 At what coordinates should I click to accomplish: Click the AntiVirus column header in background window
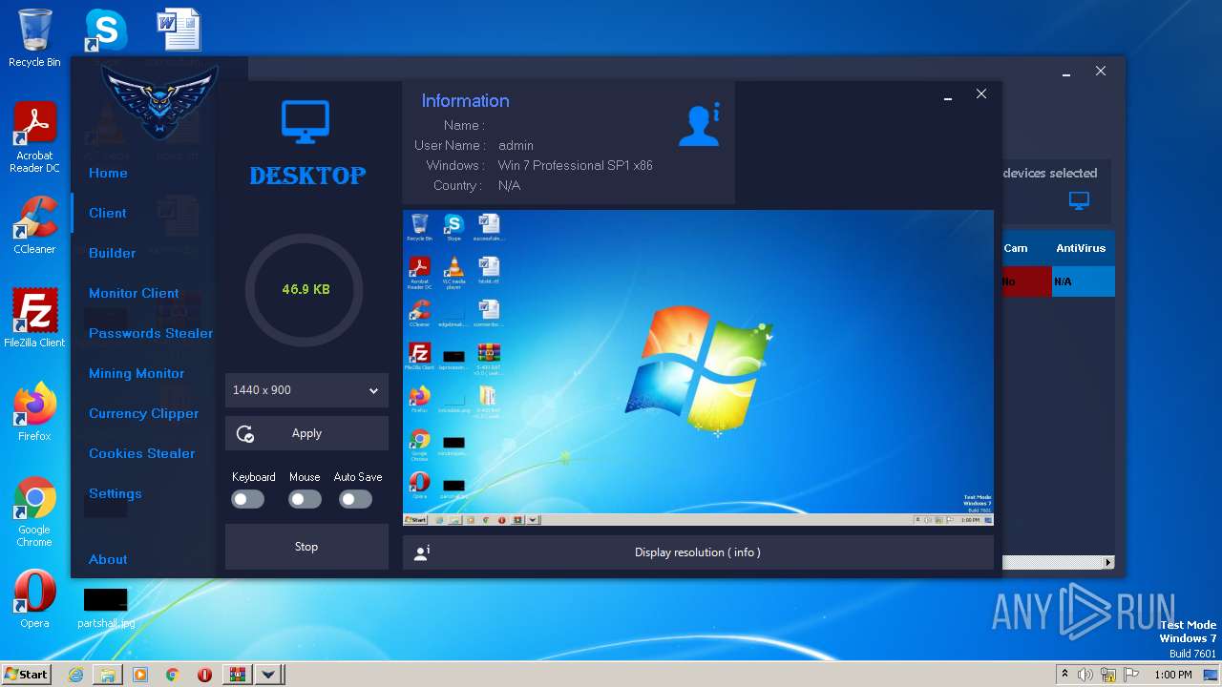[x=1081, y=248]
